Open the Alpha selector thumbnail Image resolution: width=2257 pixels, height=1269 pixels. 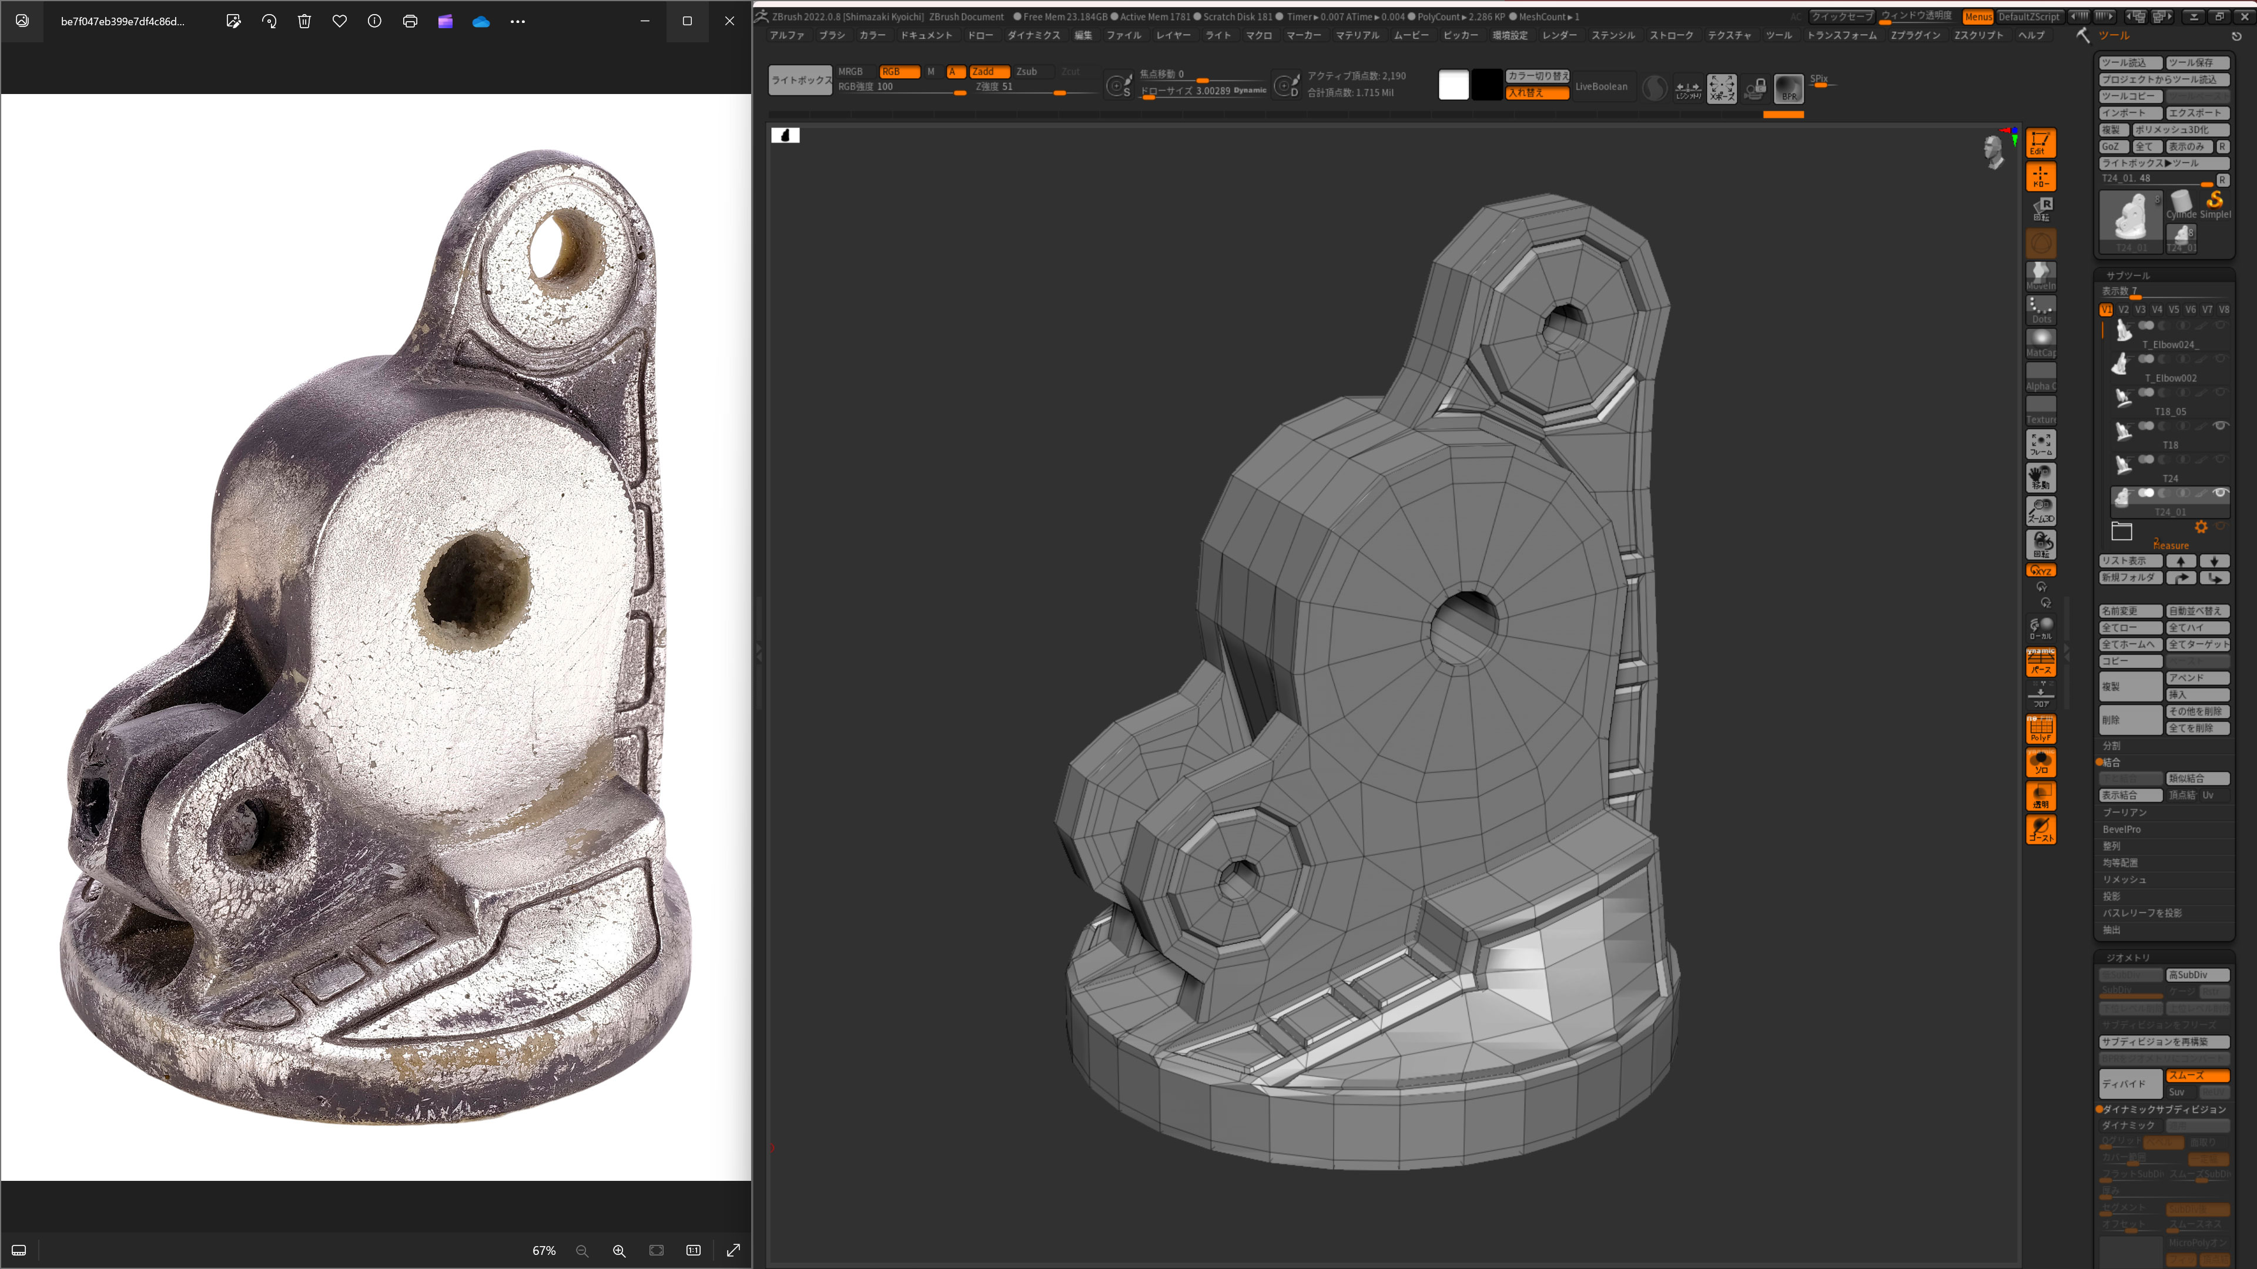pos(2041,377)
